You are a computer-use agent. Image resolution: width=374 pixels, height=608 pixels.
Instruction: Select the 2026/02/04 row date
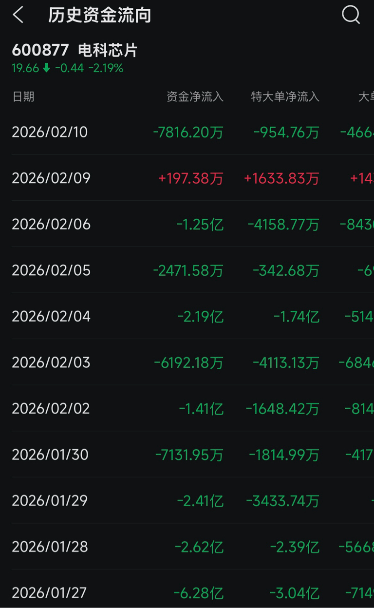click(51, 316)
